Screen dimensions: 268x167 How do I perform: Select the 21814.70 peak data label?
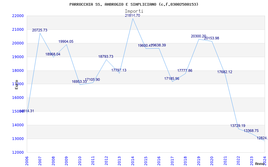pos(132,15)
